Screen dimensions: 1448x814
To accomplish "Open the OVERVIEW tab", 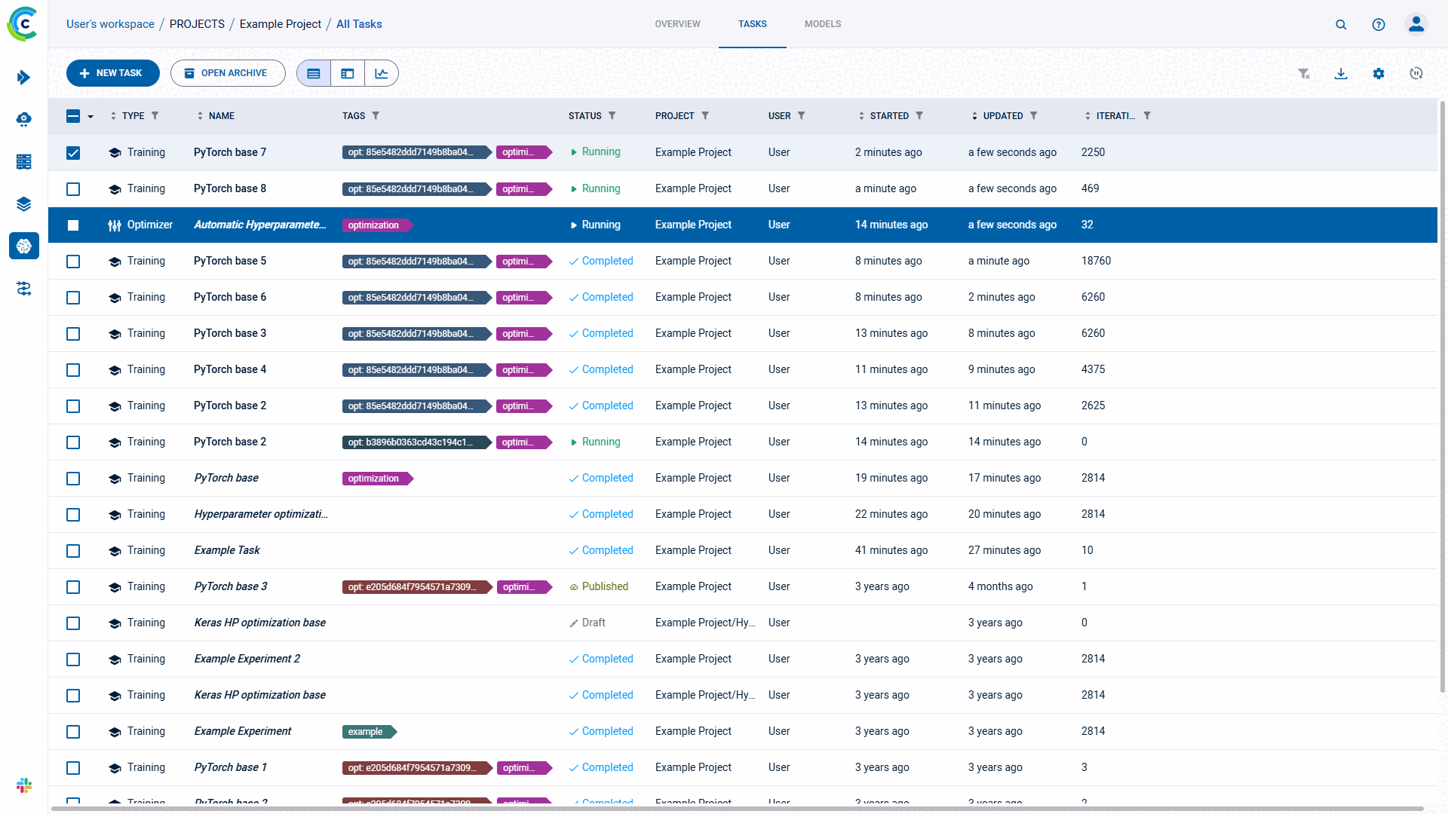I will click(677, 23).
